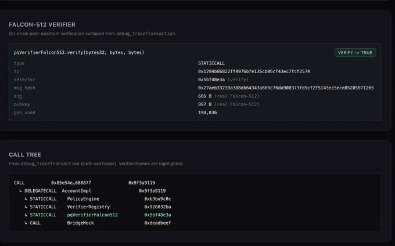Image resolution: width=395 pixels, height=246 pixels.
Task: Click the VERIFY -> TRUE badge
Action: coord(355,53)
